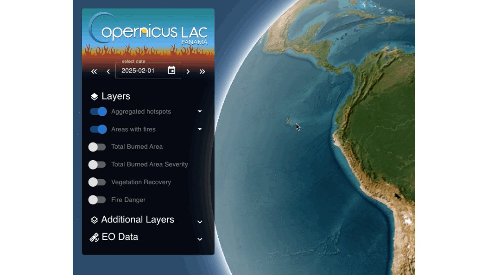Viewport: 488px width, 275px height.
Task: Turn on the Fire Danger layer
Action: click(x=97, y=200)
